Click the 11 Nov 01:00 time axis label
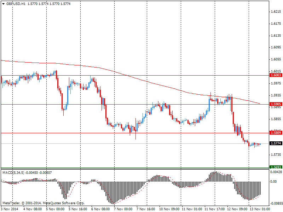This screenshot has height=212, width=283. [192, 209]
